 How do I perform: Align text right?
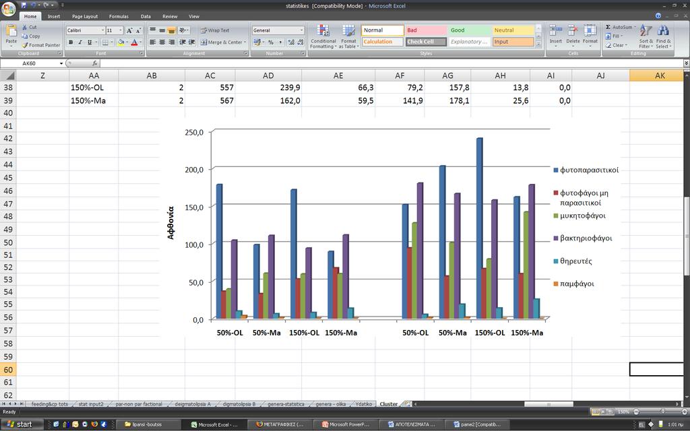172,42
